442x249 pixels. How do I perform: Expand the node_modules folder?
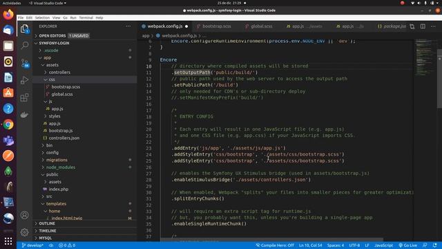click(x=60, y=167)
